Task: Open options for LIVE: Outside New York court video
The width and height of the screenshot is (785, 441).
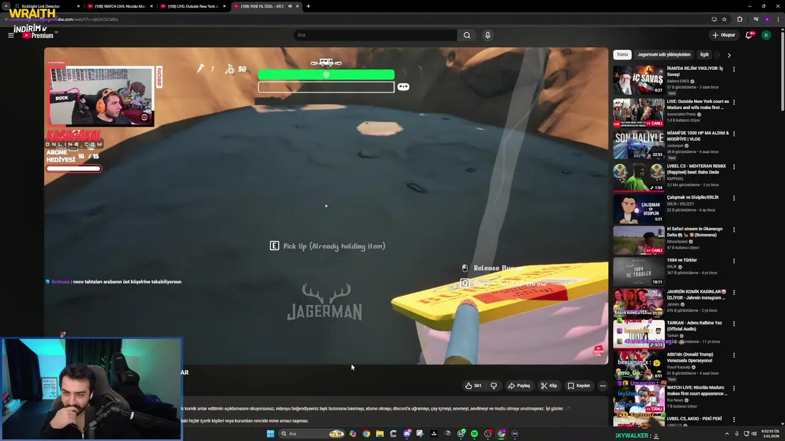Action: point(733,102)
